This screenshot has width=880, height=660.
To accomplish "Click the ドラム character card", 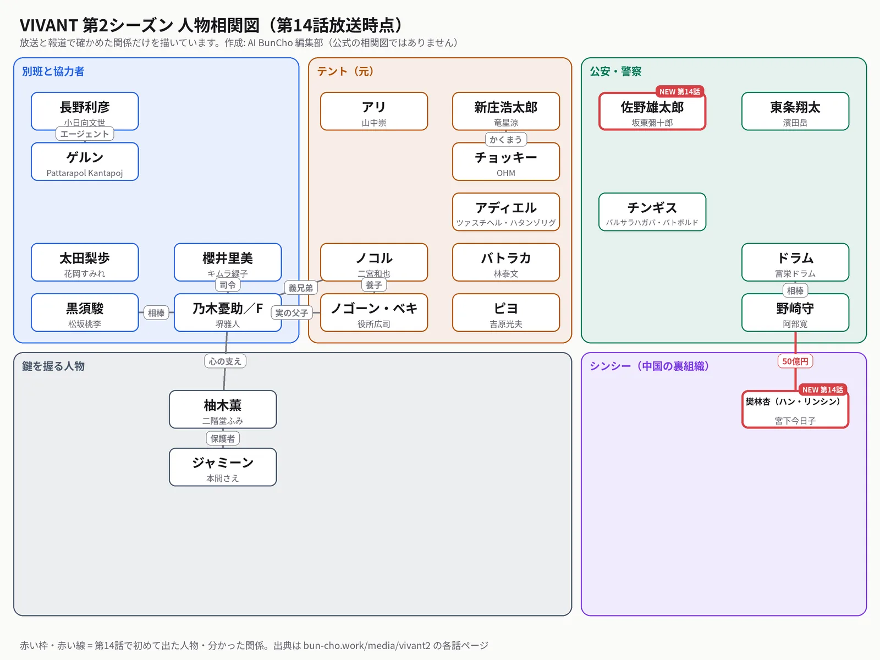I will [x=795, y=262].
